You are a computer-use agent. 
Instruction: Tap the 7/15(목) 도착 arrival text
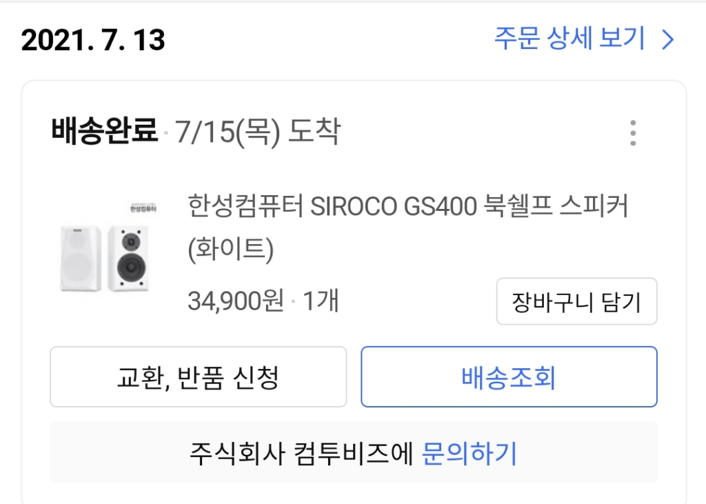click(258, 132)
